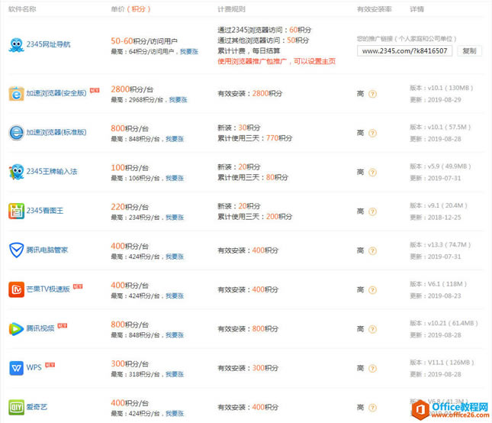Click 我要涨 link in 2345网址导航 row
This screenshot has width=492, height=423.
point(189,52)
